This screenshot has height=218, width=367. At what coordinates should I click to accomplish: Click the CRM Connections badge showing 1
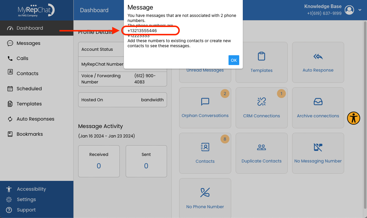281,94
